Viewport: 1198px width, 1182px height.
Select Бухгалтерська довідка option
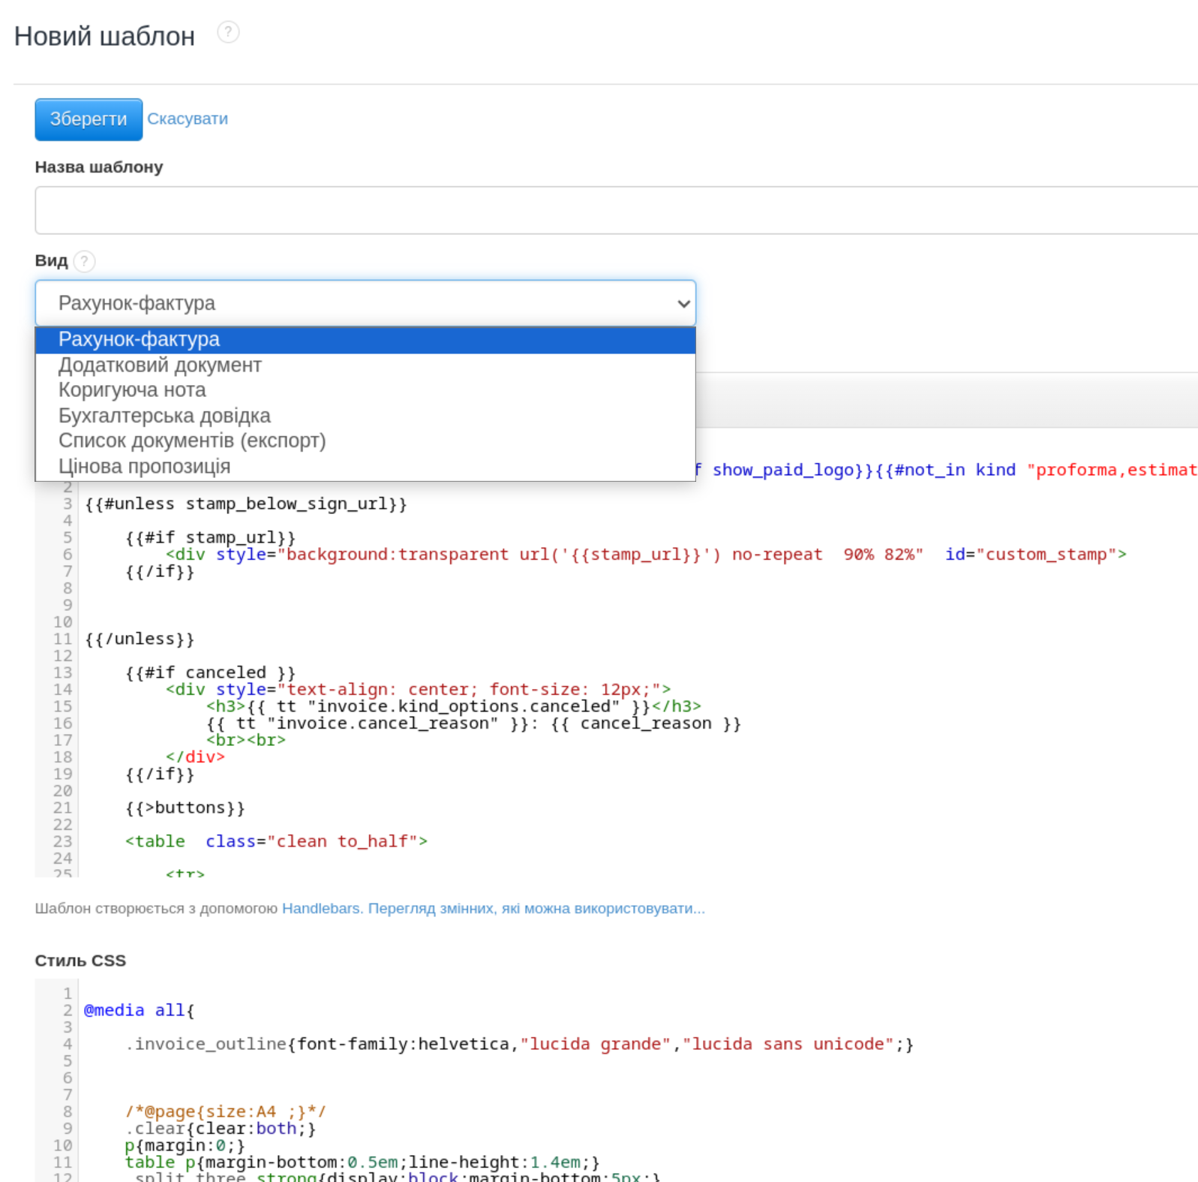tap(164, 416)
